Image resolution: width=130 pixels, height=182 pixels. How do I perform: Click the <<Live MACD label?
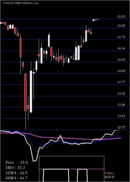click(x=109, y=175)
